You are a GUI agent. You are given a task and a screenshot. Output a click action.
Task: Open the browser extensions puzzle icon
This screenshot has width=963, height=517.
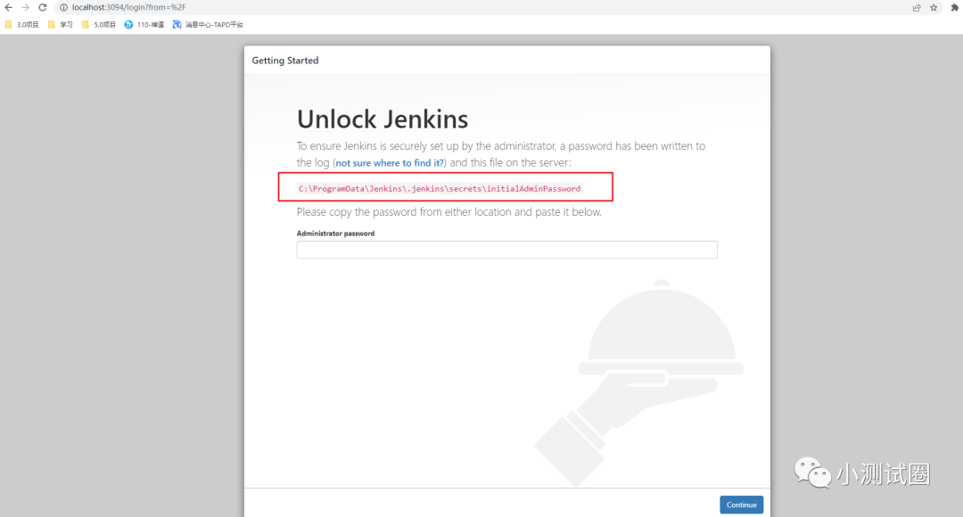[x=954, y=7]
